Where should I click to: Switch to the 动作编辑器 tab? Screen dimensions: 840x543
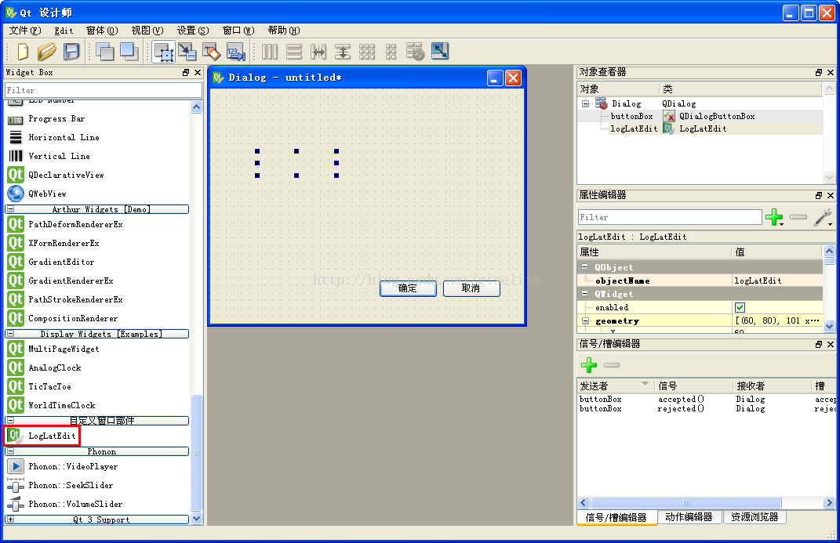(689, 517)
